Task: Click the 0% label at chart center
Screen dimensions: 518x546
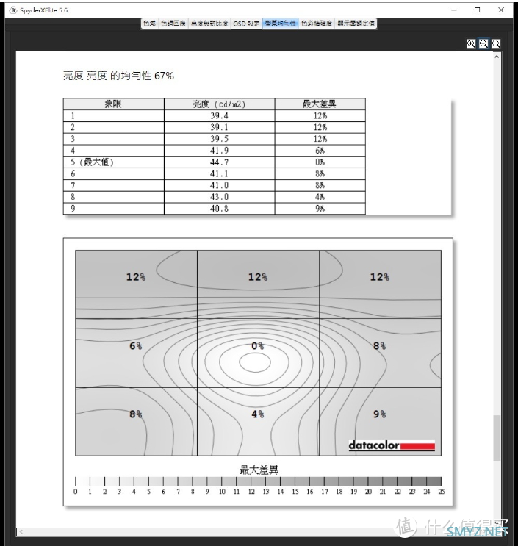Action: [x=258, y=346]
